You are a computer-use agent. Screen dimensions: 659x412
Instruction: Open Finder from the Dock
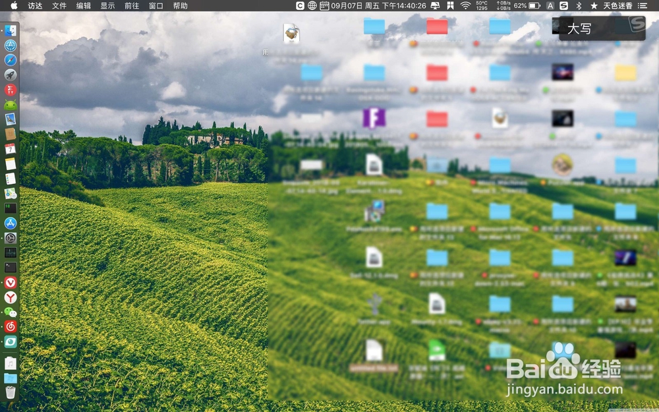coord(11,30)
